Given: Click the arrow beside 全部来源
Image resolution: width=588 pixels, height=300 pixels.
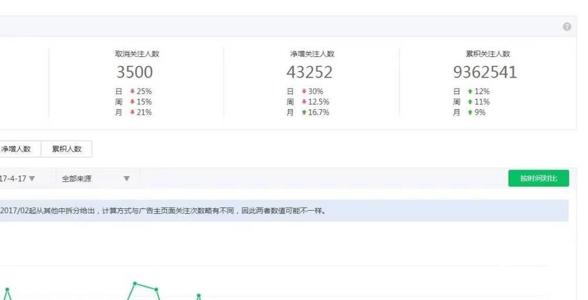Looking at the screenshot, I should tap(126, 178).
